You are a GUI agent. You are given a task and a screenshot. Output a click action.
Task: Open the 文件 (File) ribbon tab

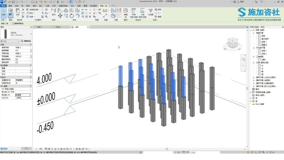click(x=3, y=6)
